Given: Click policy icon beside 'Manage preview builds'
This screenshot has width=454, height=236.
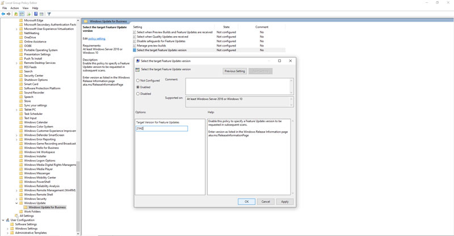Looking at the screenshot, I should pyautogui.click(x=134, y=46).
